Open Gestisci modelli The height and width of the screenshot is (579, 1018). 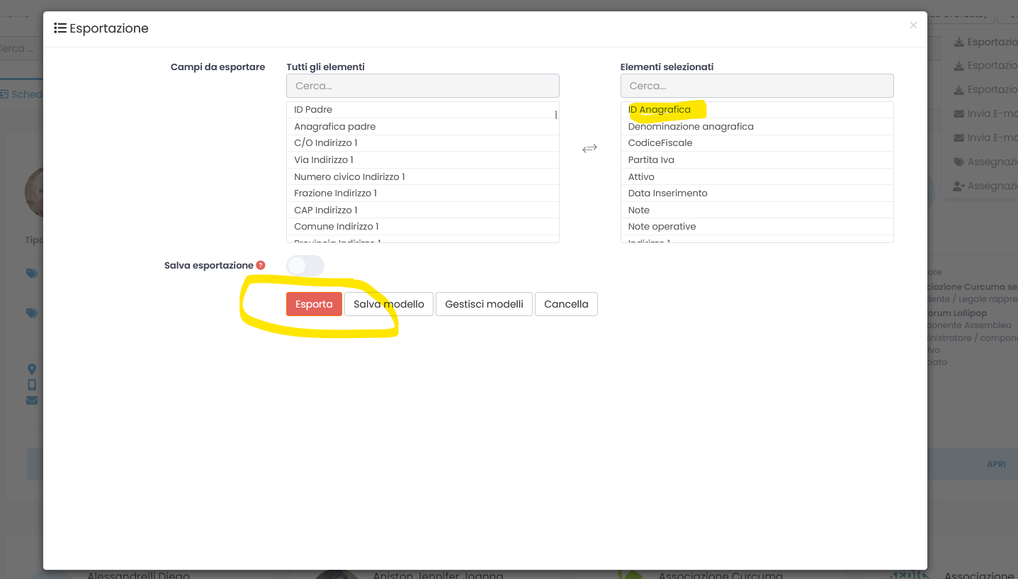(484, 304)
